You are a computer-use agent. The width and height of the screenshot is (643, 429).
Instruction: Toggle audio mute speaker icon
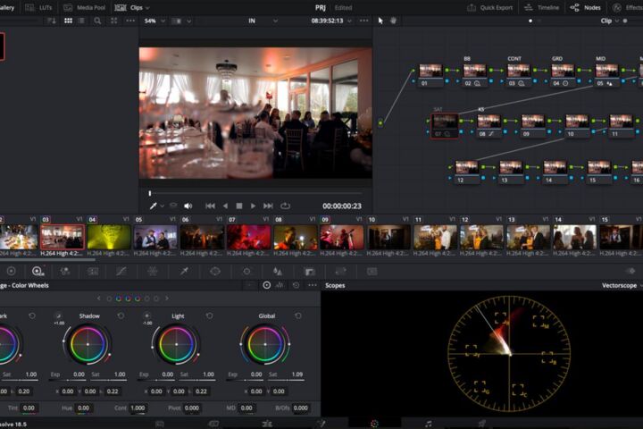click(188, 206)
